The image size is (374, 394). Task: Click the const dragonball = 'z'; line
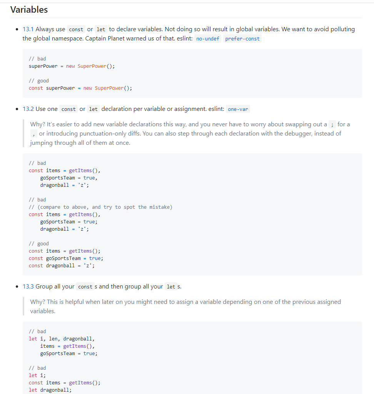pyautogui.click(x=62, y=266)
